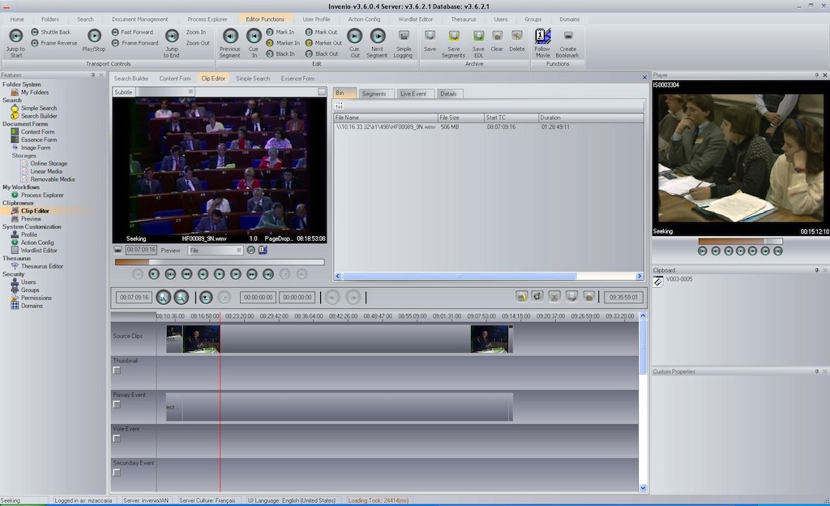
Task: Click the Next Segment icon
Action: point(378,36)
